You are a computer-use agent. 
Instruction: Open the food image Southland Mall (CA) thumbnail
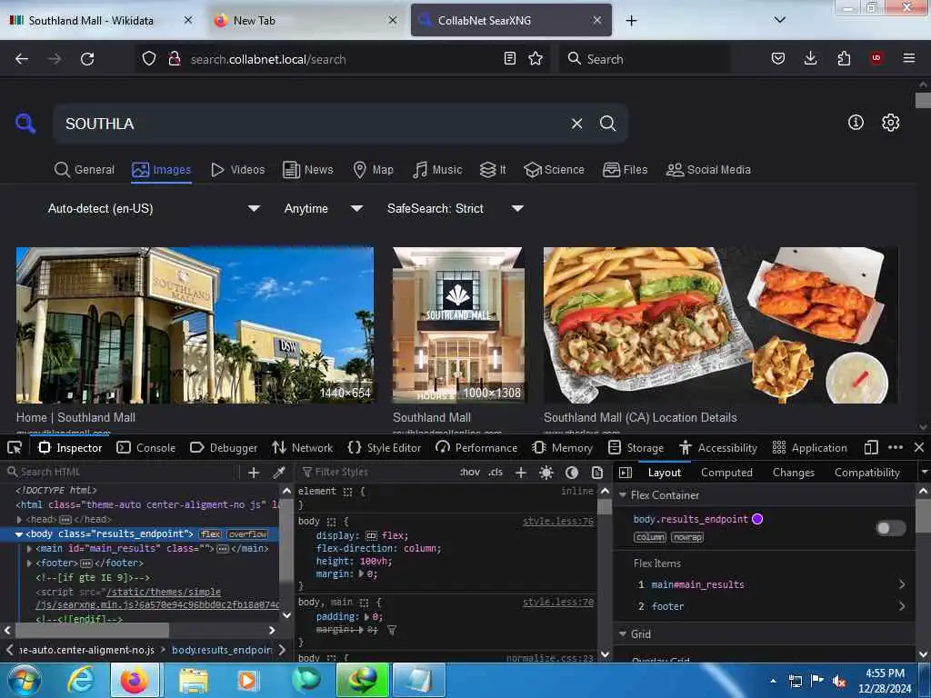(721, 325)
